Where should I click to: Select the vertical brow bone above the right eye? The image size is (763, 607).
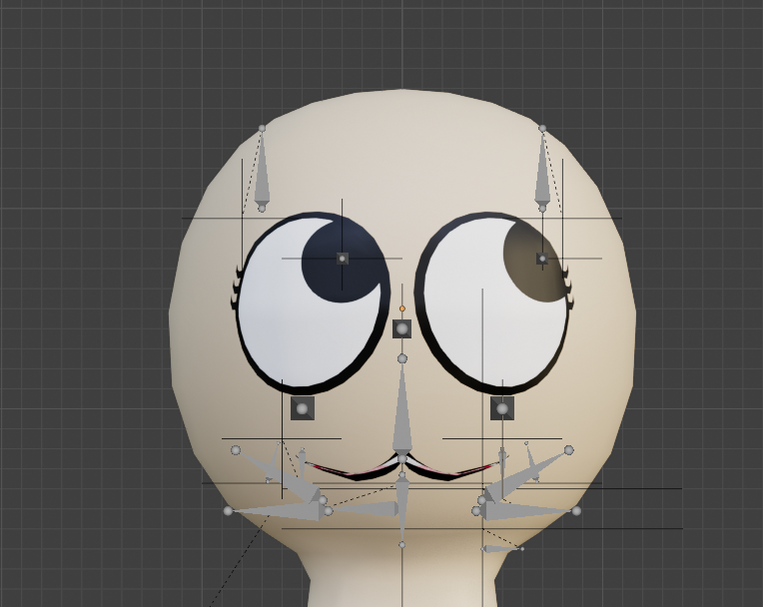[542, 168]
